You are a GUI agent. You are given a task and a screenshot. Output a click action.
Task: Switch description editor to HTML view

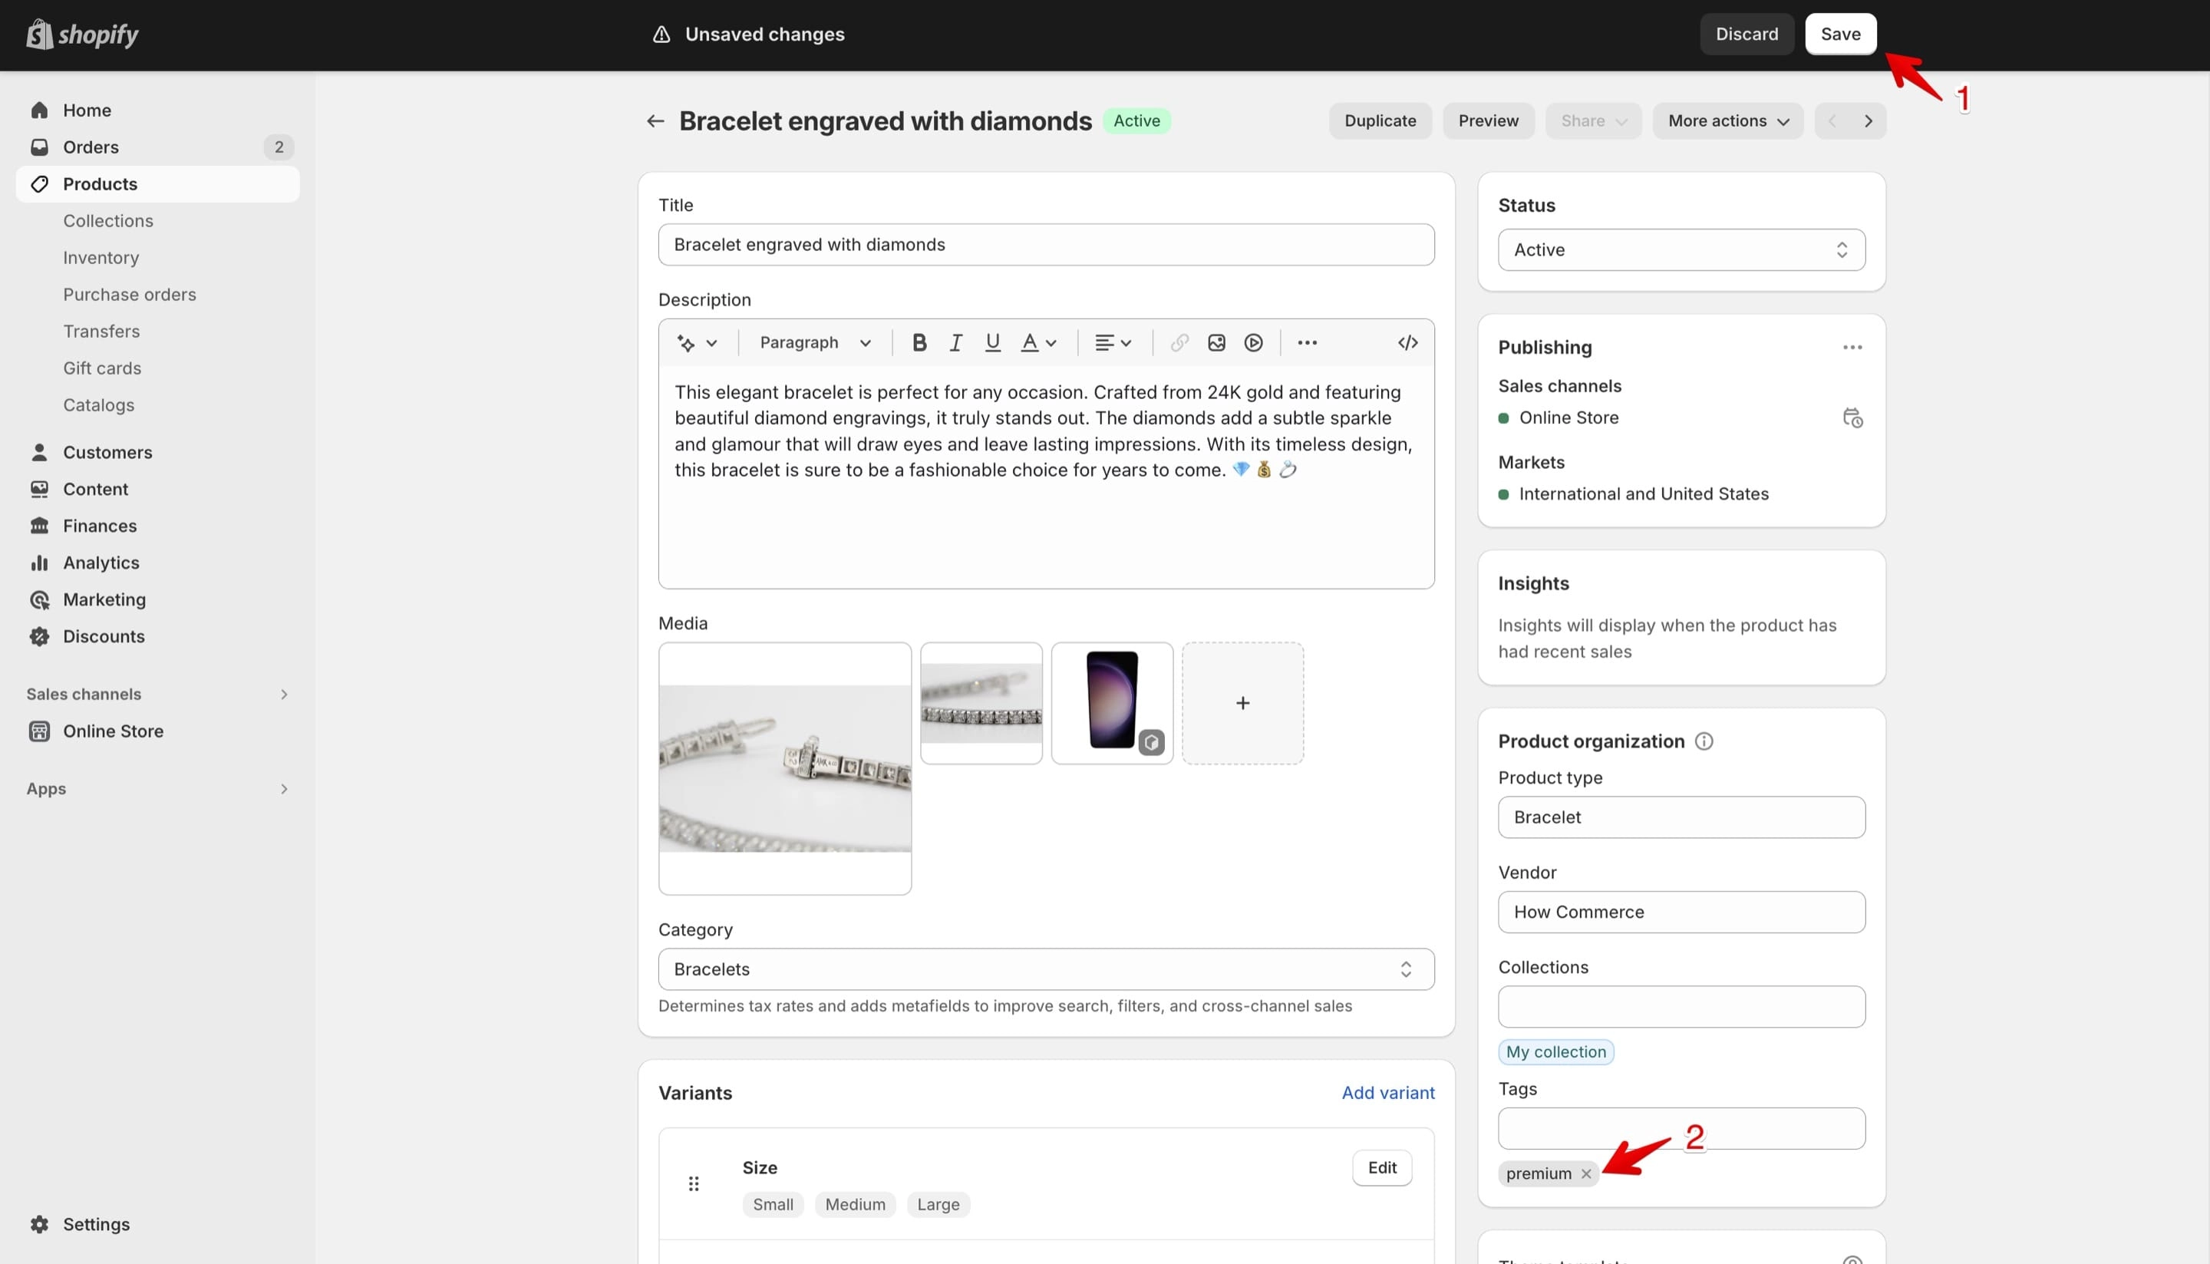pos(1408,343)
